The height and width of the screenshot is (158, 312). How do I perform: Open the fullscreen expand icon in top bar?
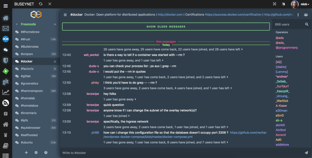[275, 4]
